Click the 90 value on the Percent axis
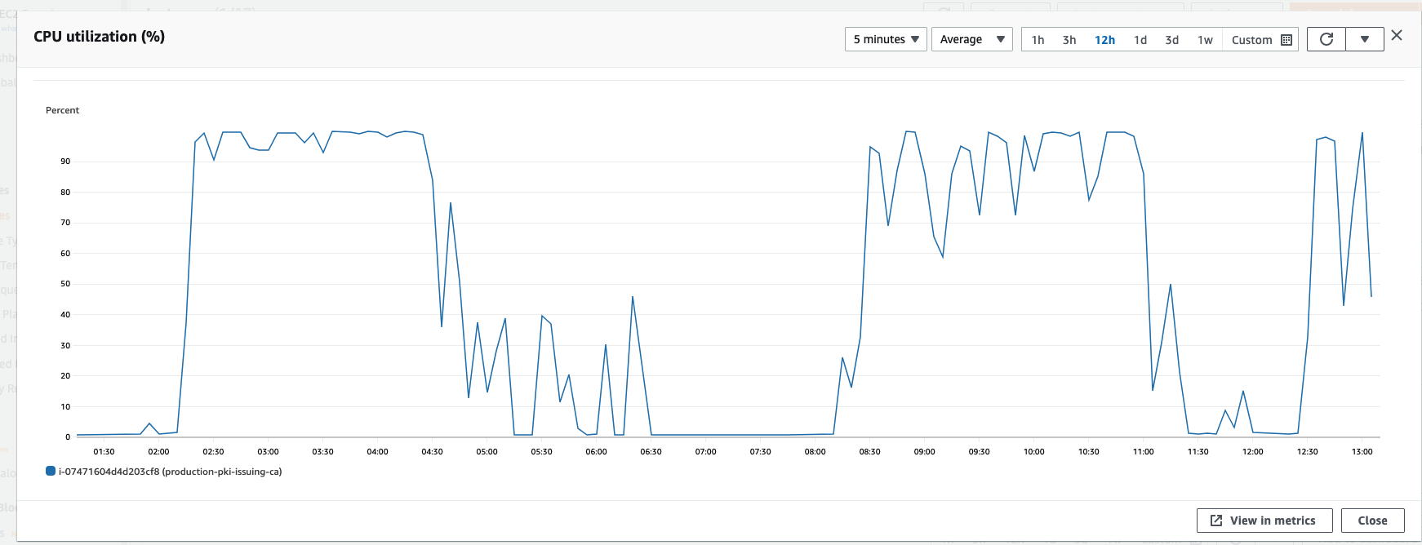Image resolution: width=1422 pixels, height=545 pixels. point(65,162)
